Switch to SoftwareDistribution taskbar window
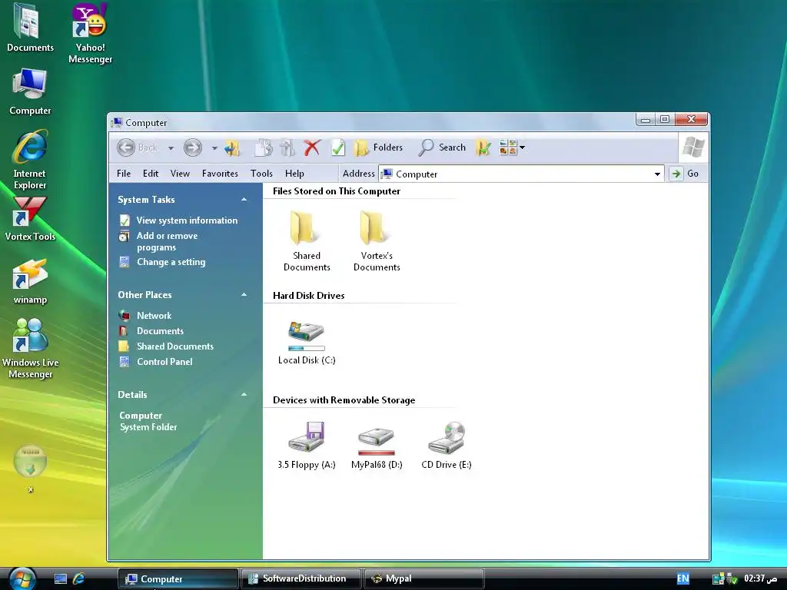This screenshot has height=590, width=787. point(301,578)
